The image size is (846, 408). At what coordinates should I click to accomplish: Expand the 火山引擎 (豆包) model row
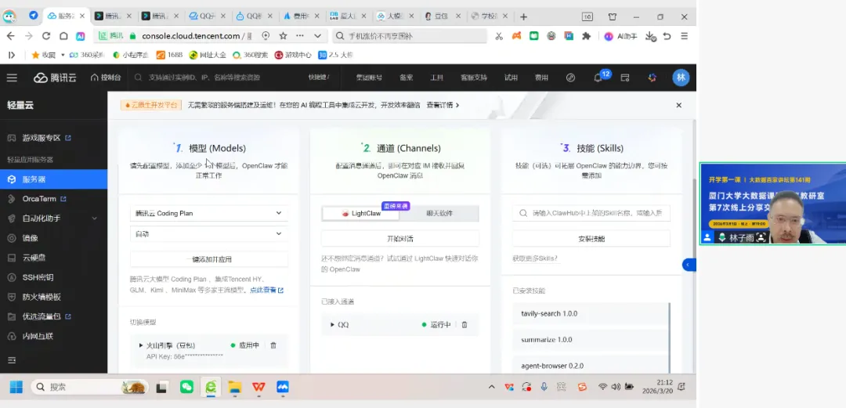[x=141, y=345]
